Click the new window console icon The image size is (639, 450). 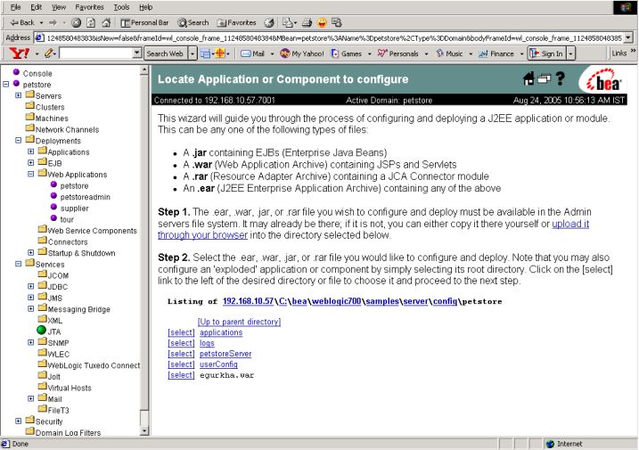pos(544,78)
